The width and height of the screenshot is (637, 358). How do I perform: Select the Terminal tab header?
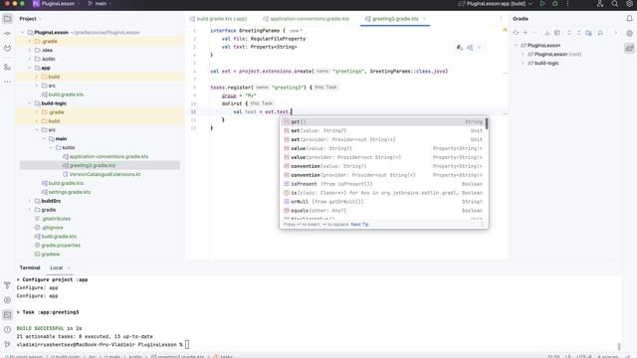30,268
